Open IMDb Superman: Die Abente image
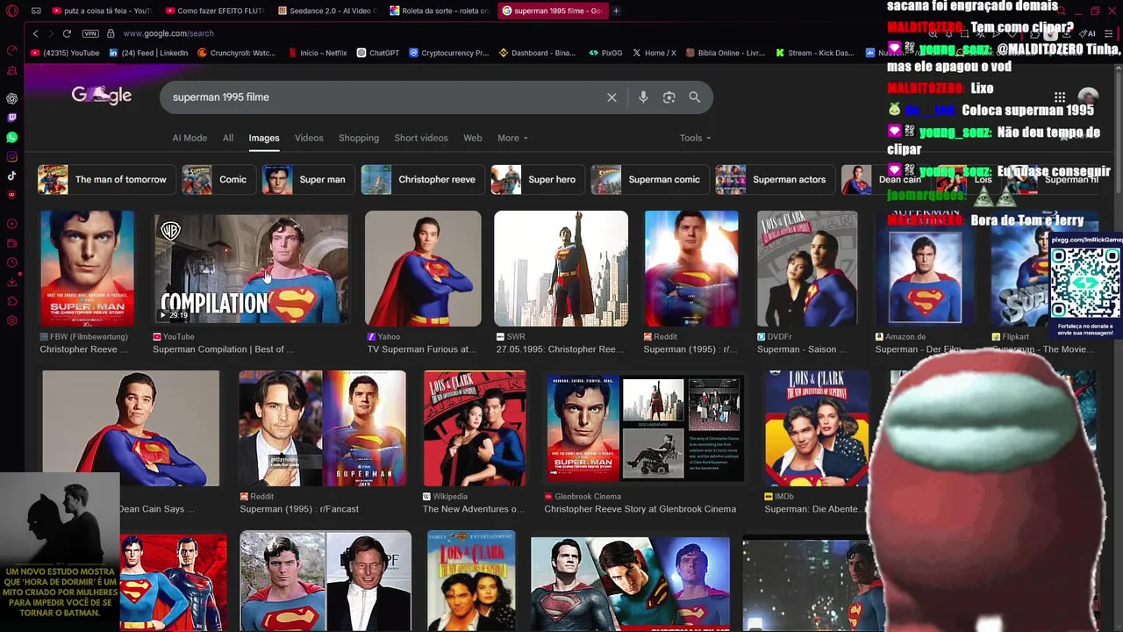Viewport: 1123px width, 632px height. click(817, 428)
